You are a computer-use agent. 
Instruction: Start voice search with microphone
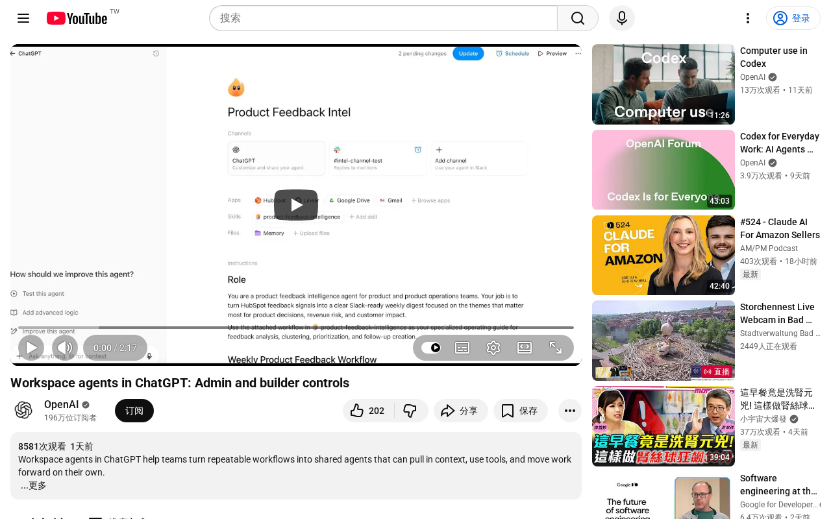[x=622, y=18]
